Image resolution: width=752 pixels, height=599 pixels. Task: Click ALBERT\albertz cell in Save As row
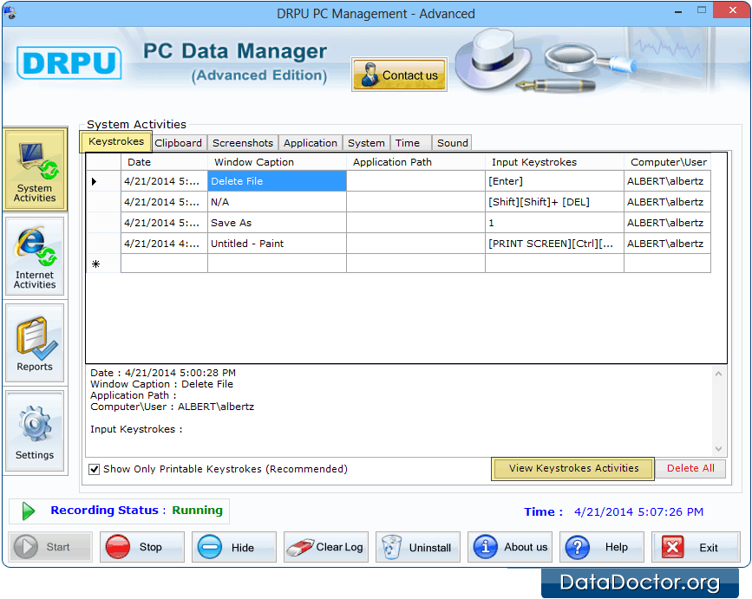tap(667, 223)
